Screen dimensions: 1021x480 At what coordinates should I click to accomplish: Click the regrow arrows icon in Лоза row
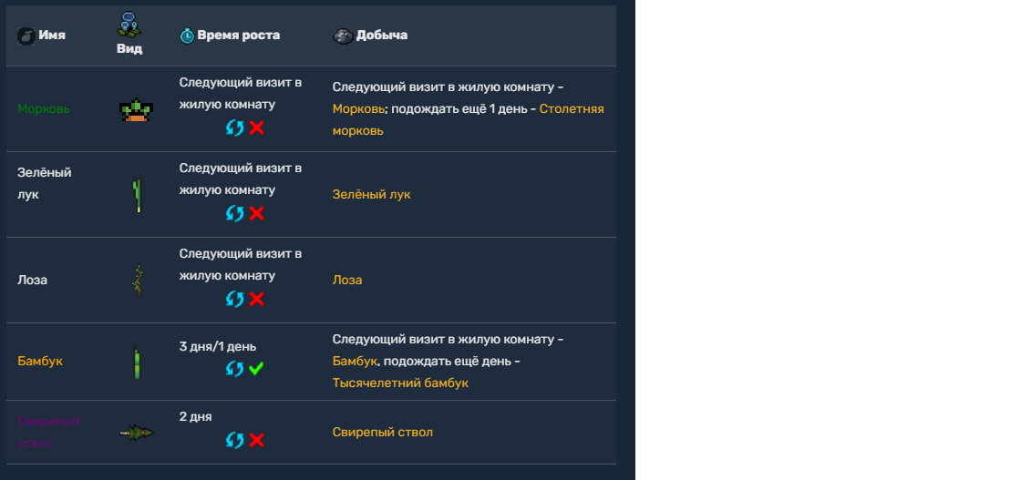[x=235, y=299]
